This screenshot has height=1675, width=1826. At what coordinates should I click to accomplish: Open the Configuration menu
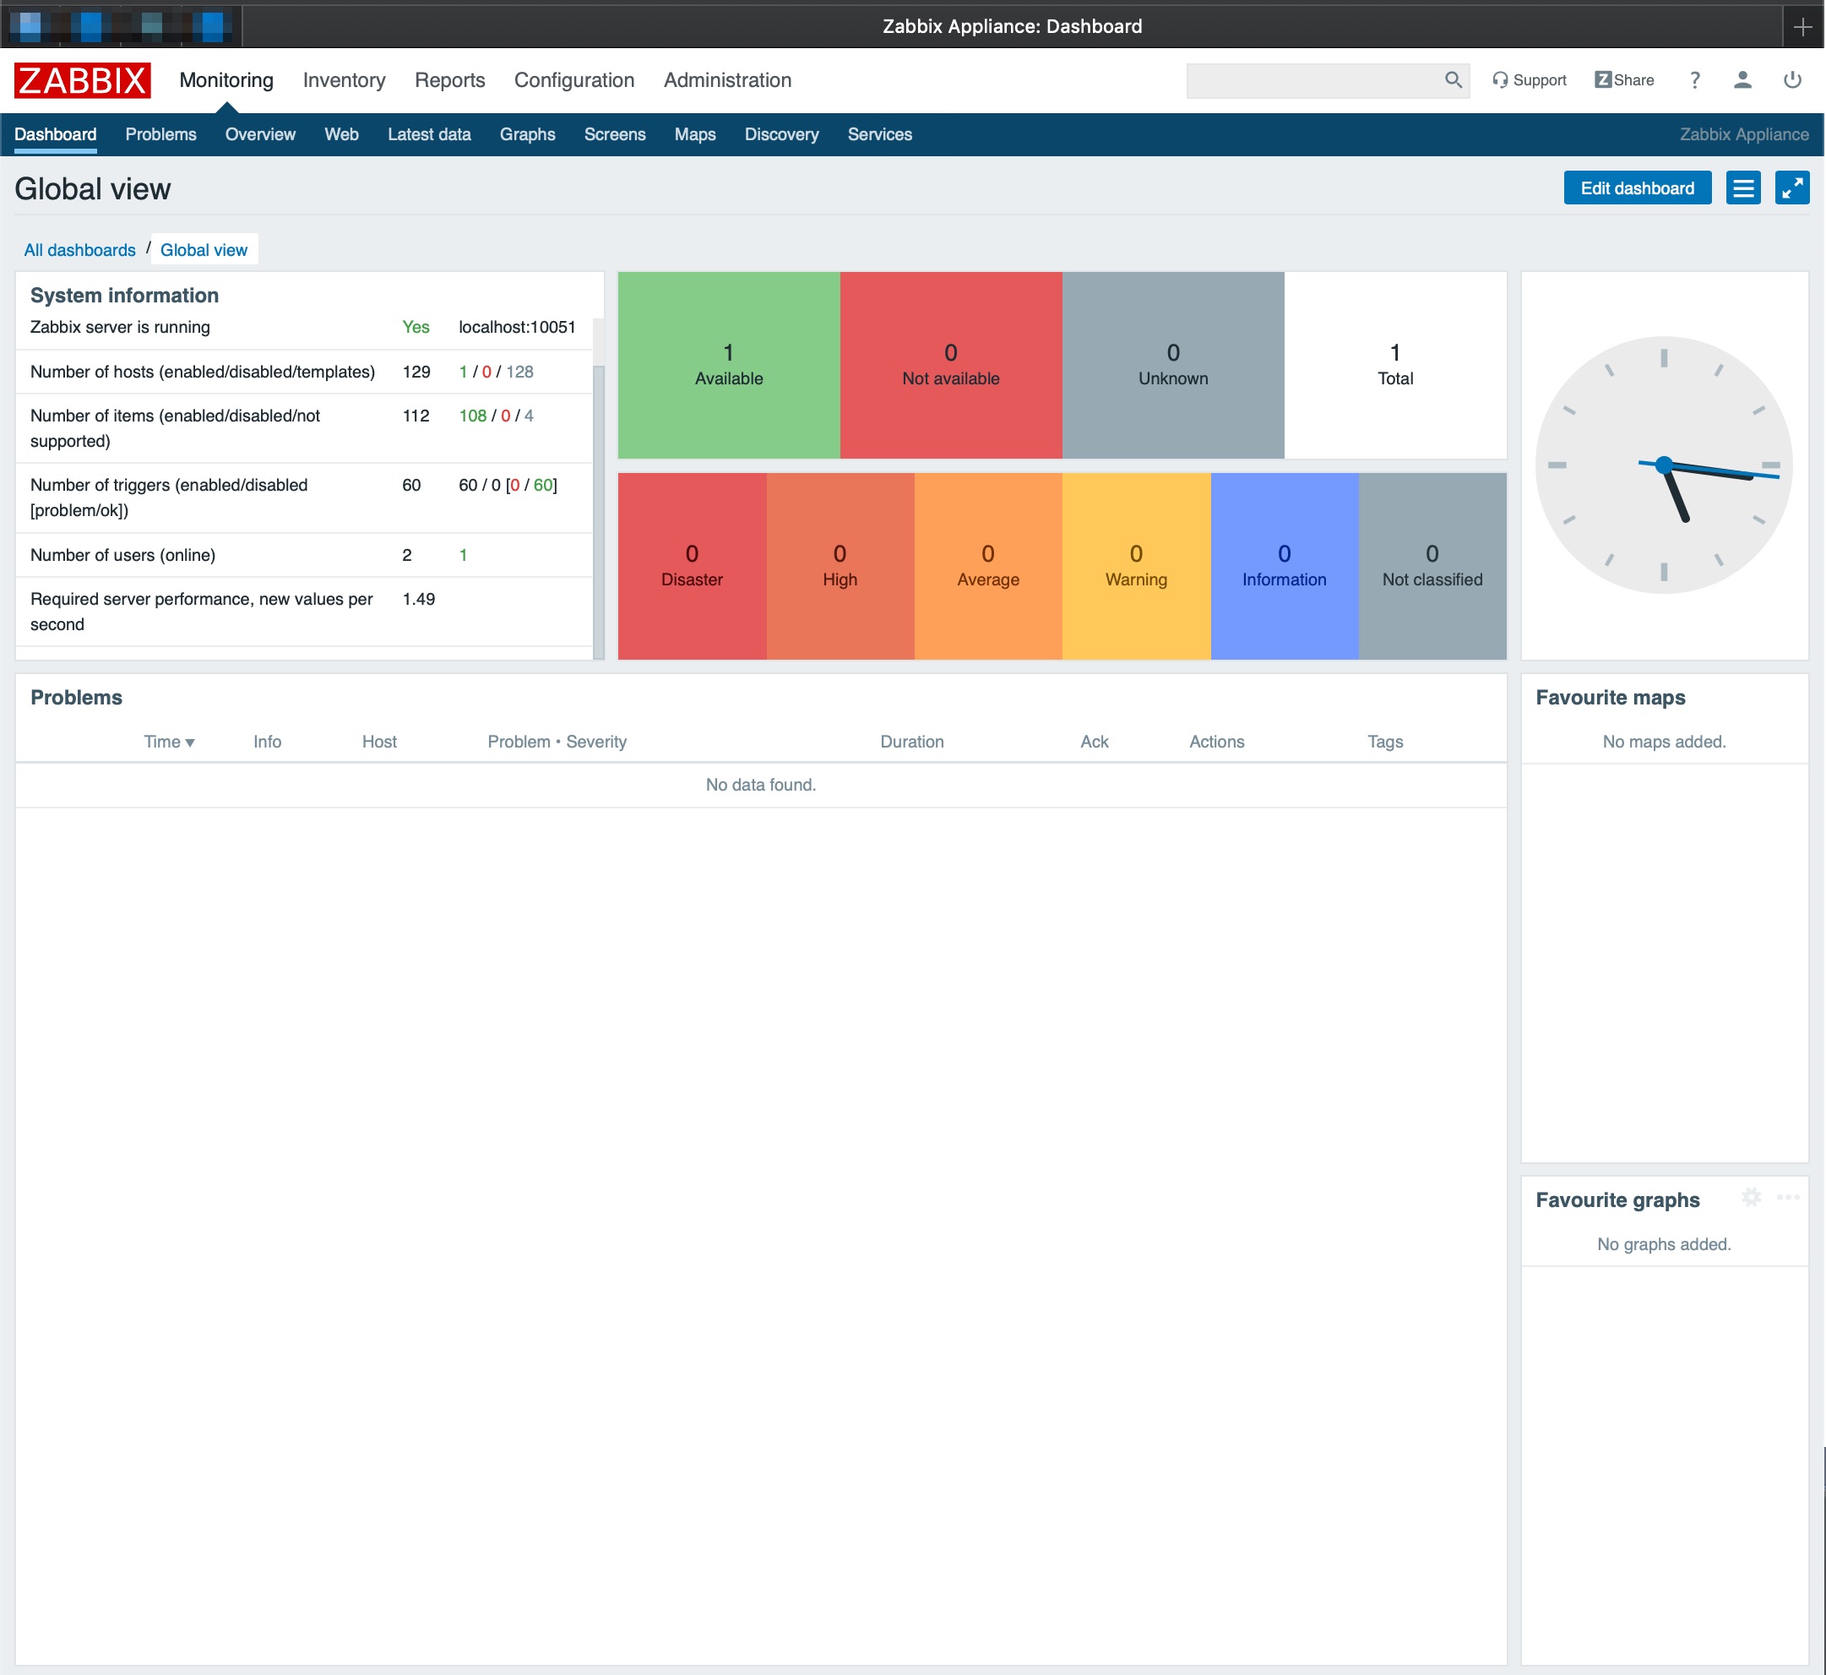(573, 79)
